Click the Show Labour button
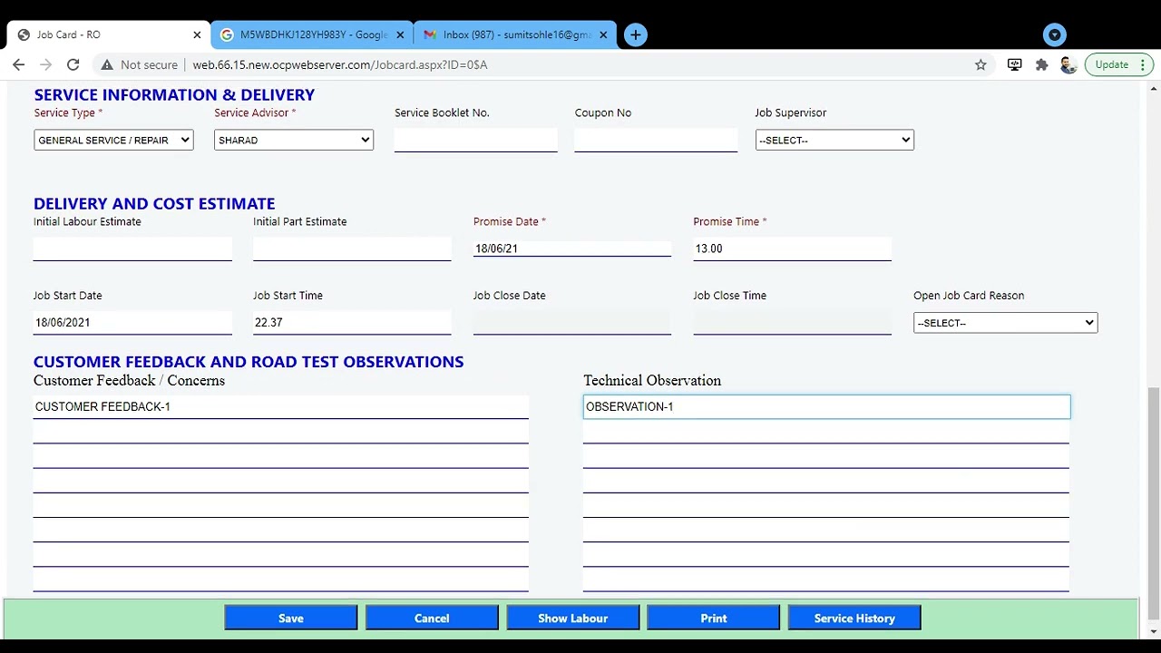This screenshot has height=653, width=1161. coord(573,619)
